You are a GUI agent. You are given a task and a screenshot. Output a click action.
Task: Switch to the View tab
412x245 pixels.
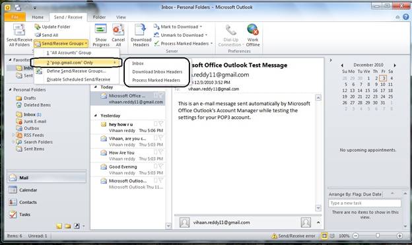click(x=121, y=17)
